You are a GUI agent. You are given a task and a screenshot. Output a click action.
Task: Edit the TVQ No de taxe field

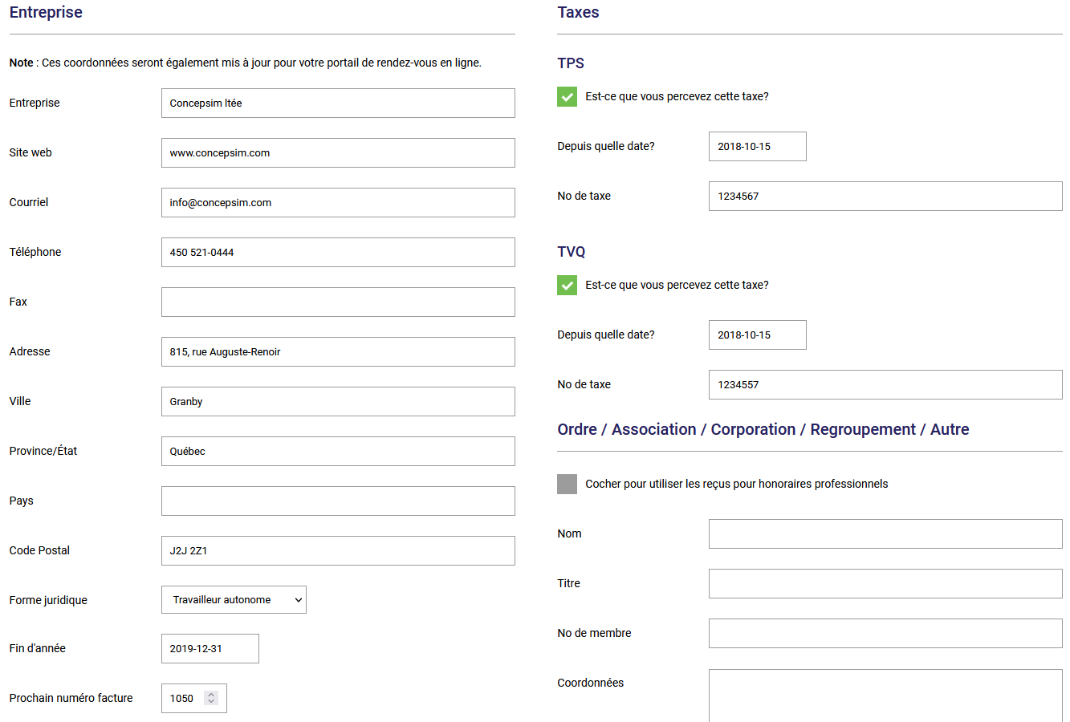[885, 385]
